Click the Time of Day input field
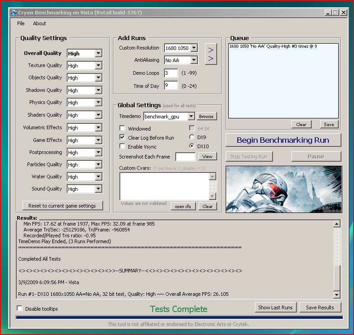Viewport: 354px width, 335px height. pos(171,86)
